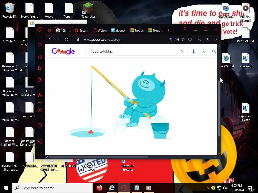Click the Google Halloween logo

(x=63, y=51)
